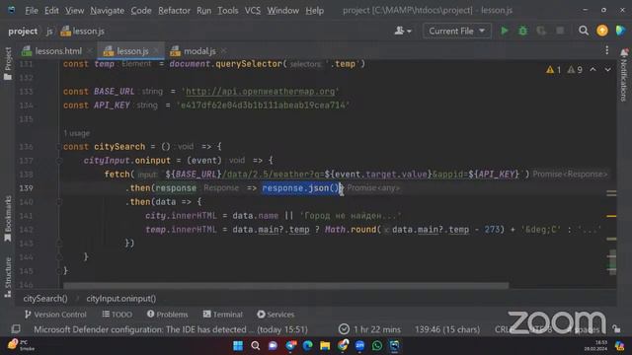Close the modal.js tab
This screenshot has width=632, height=355.
[223, 51]
